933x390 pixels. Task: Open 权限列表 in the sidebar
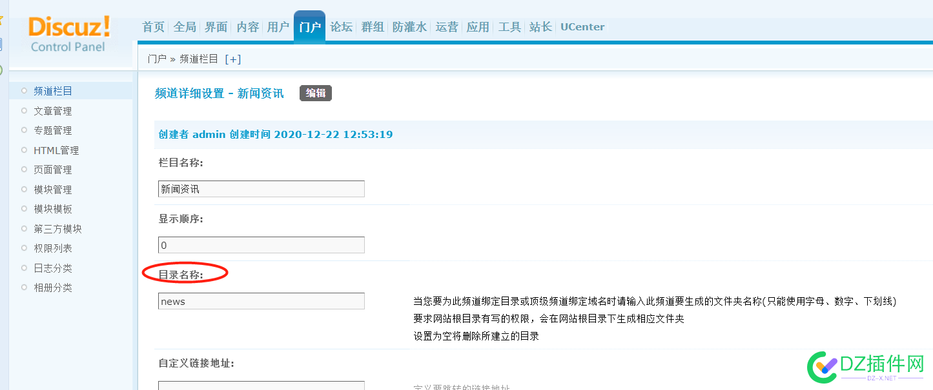[53, 248]
